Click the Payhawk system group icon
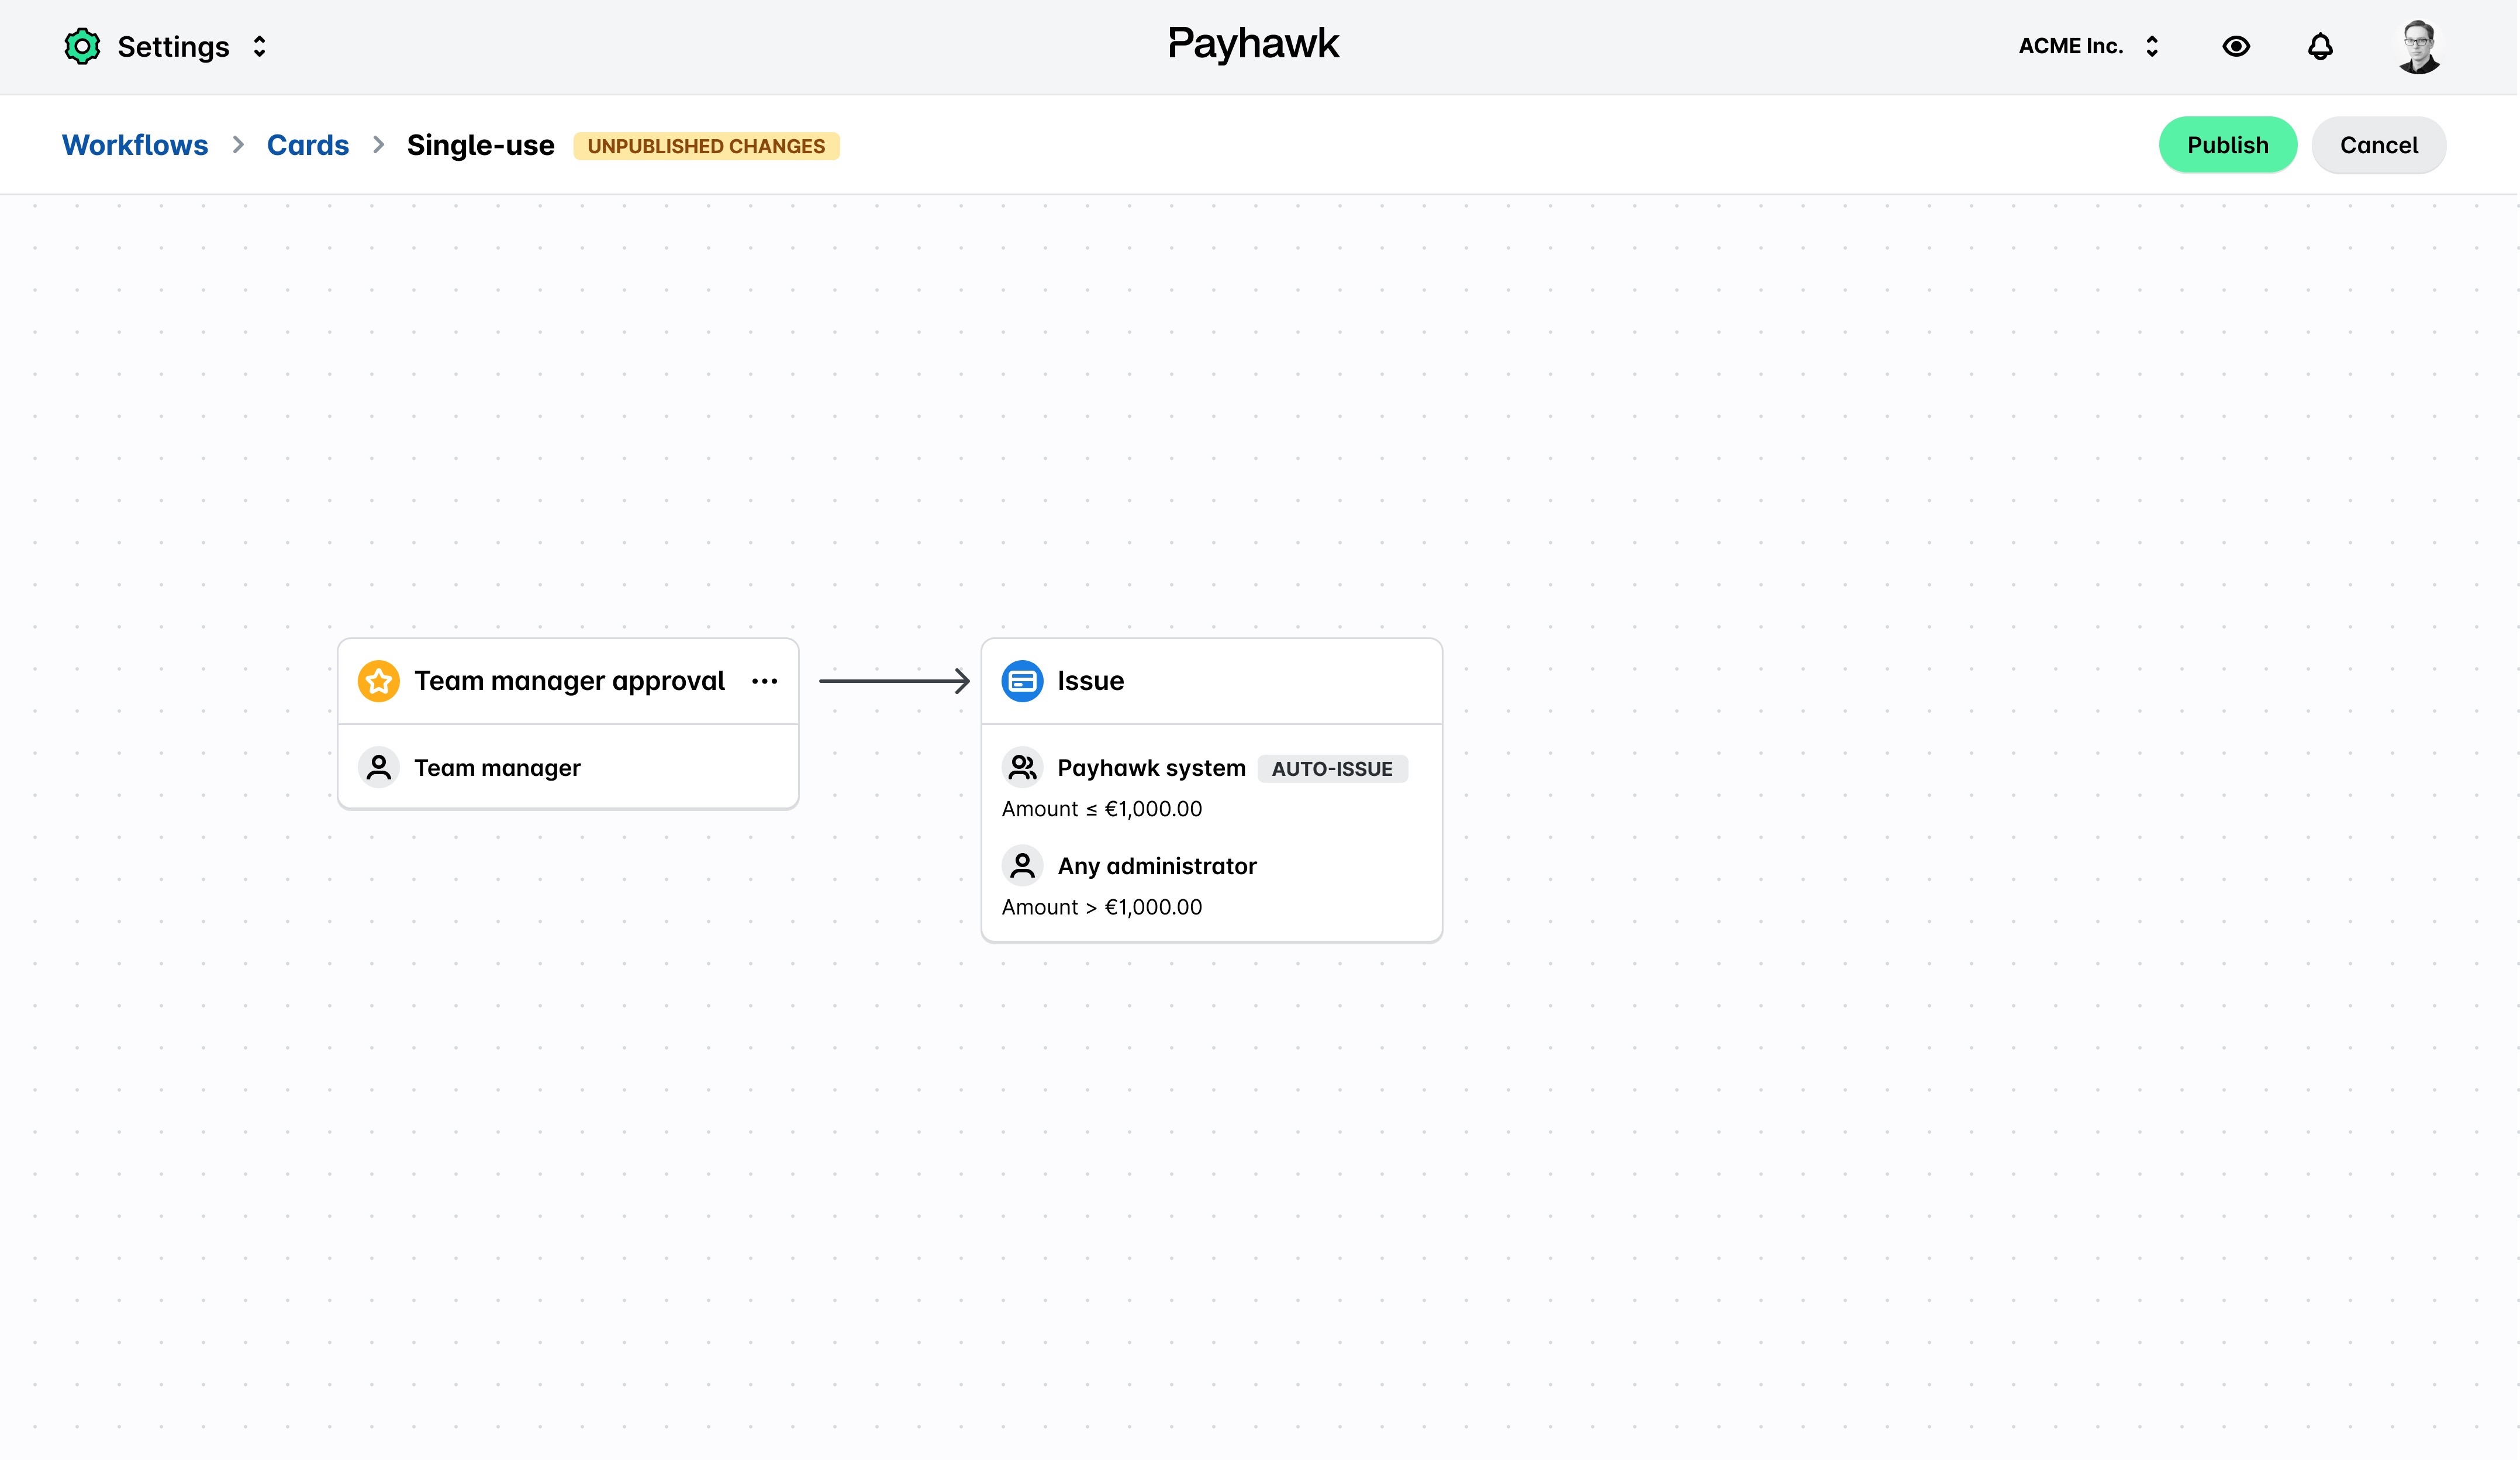Image resolution: width=2520 pixels, height=1460 pixels. click(x=1022, y=767)
